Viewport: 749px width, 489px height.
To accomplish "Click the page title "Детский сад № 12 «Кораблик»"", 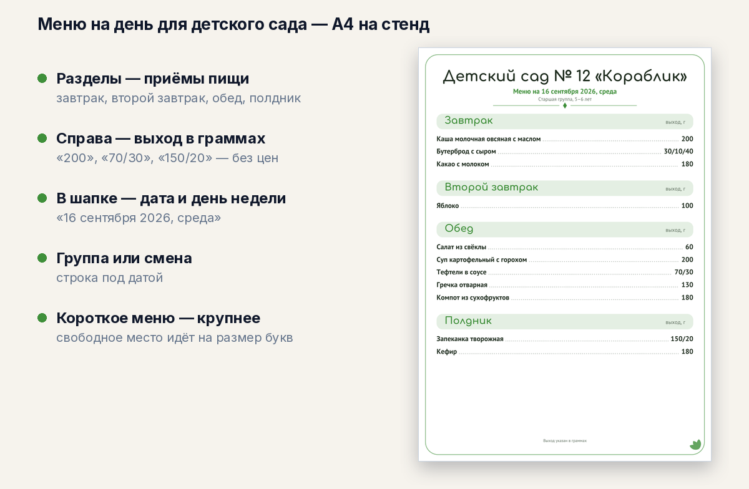I will (565, 76).
